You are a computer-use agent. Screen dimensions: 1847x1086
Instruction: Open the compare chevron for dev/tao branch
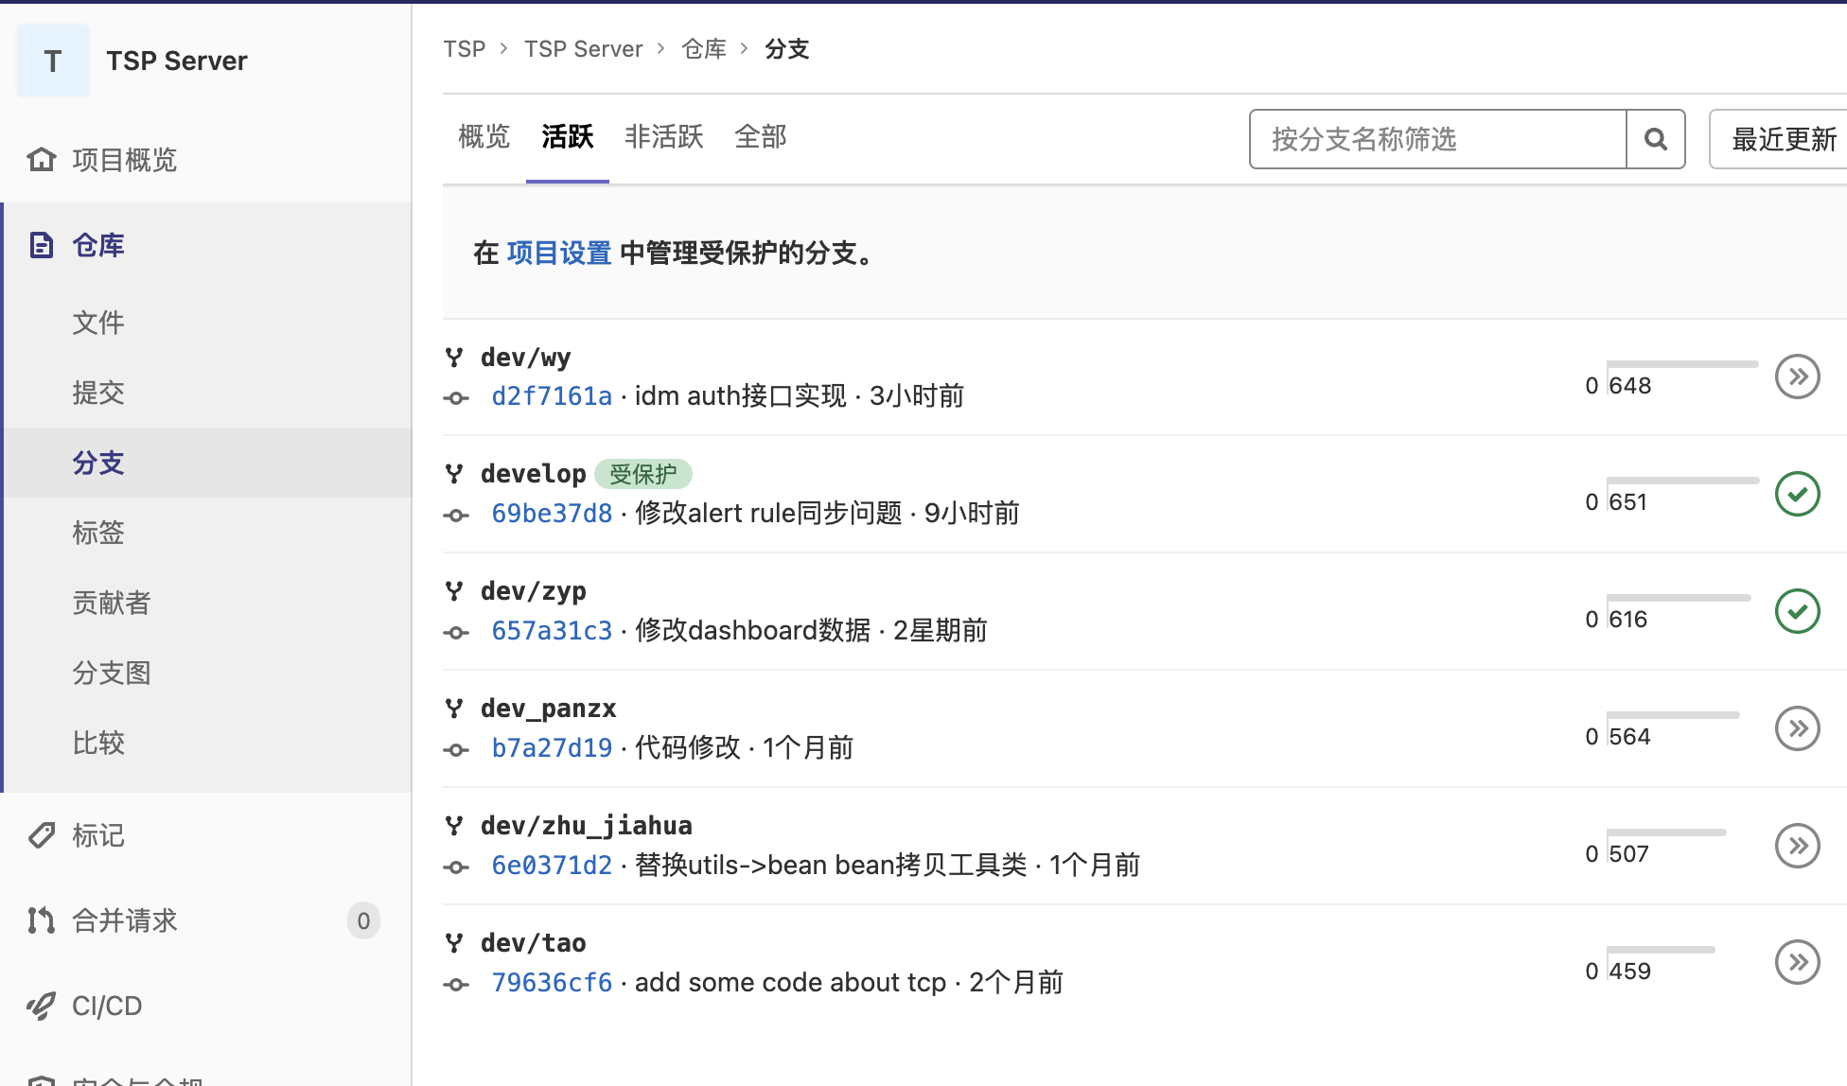pyautogui.click(x=1797, y=962)
